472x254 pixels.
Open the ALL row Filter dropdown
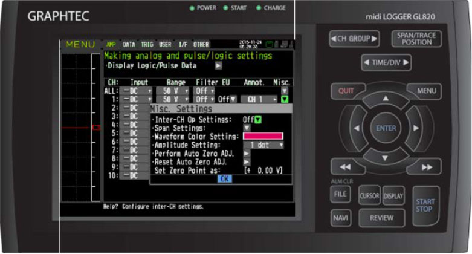click(x=204, y=91)
